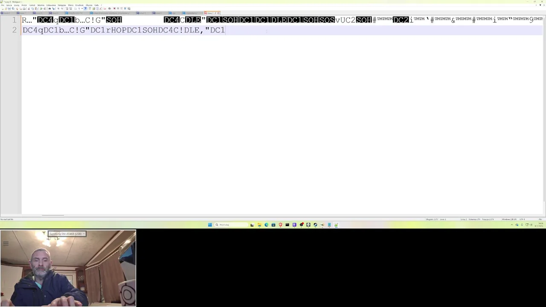Click the horizontal scrollbar thumb under the editor
Screen dimensions: 546x307
point(53,215)
